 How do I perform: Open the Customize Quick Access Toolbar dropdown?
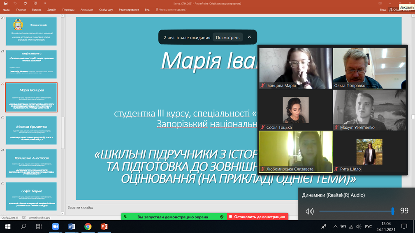click(45, 3)
